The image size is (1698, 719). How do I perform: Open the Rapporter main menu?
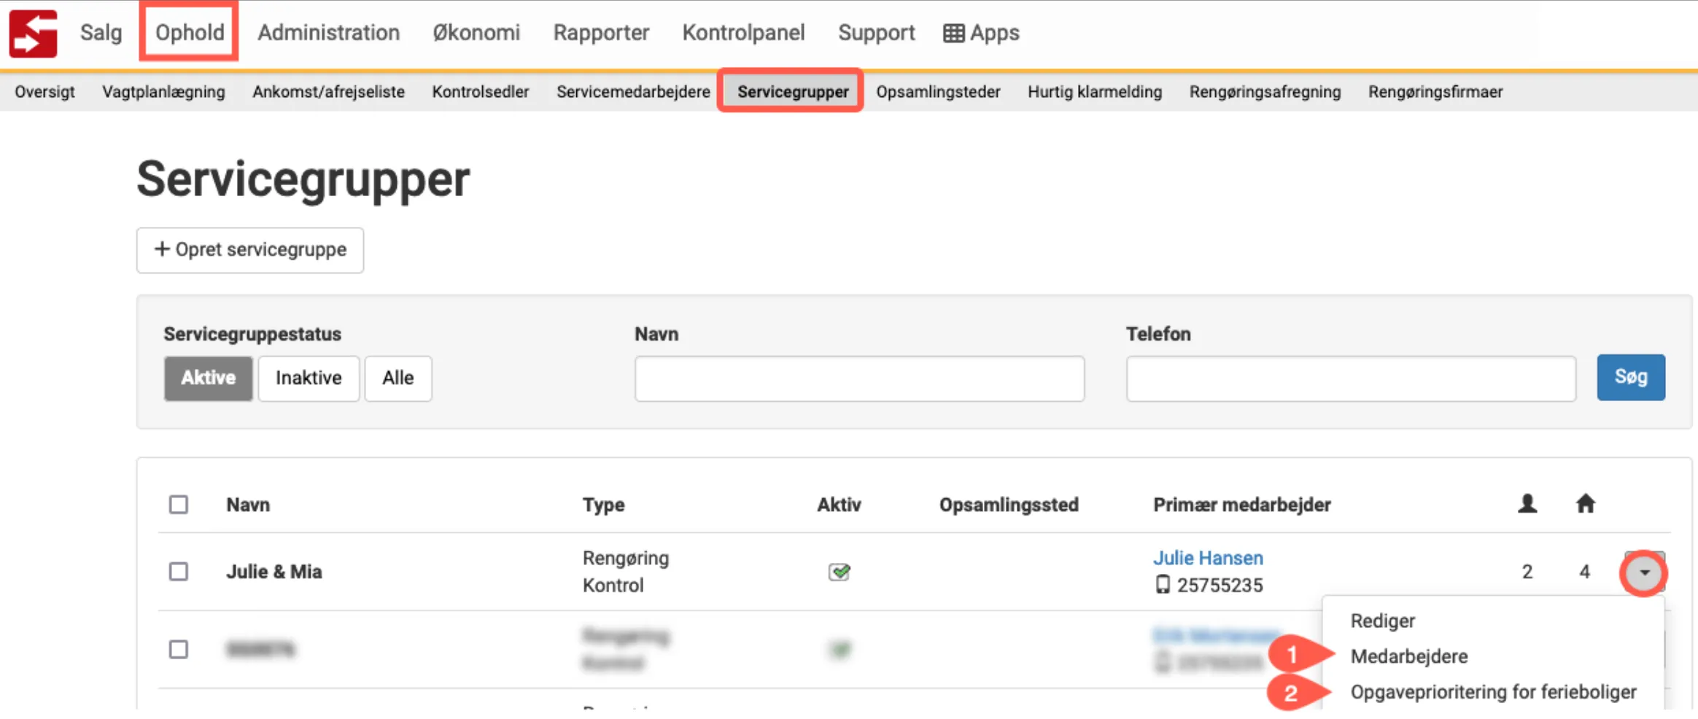(601, 33)
